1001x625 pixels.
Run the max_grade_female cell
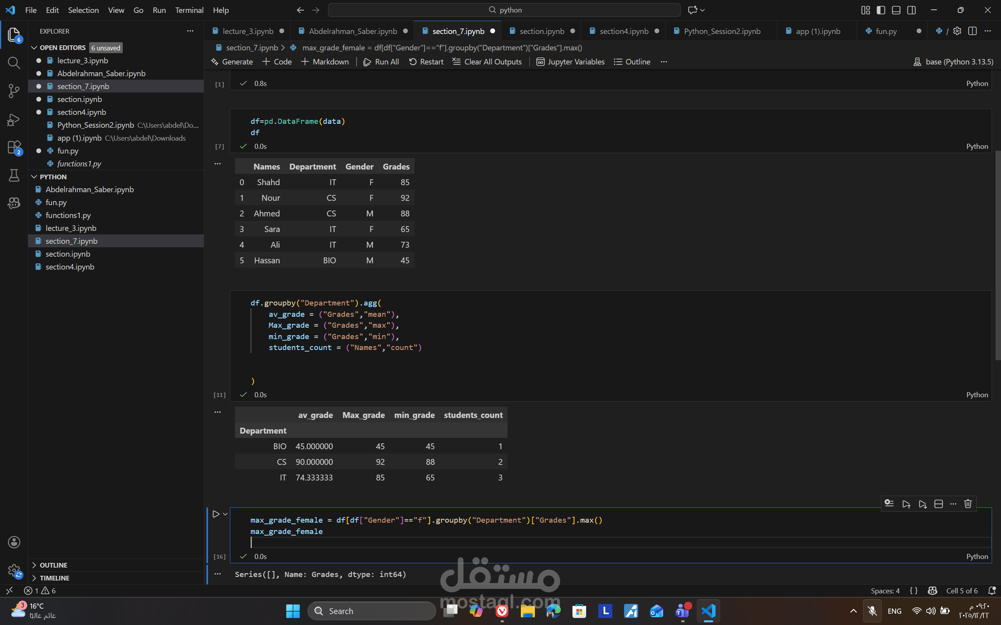point(215,514)
